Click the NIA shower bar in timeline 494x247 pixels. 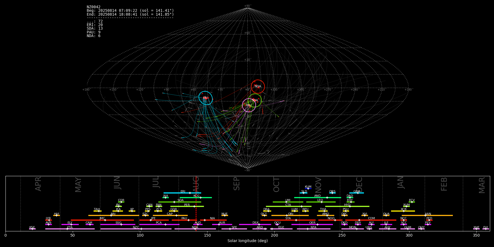[213, 220]
